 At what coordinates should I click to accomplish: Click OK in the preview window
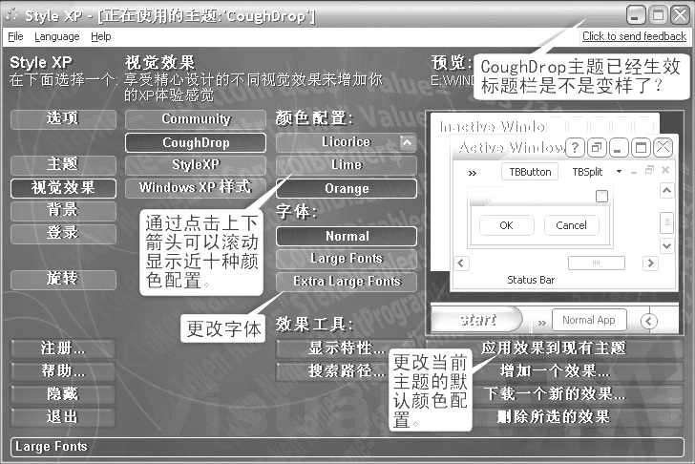click(x=506, y=225)
